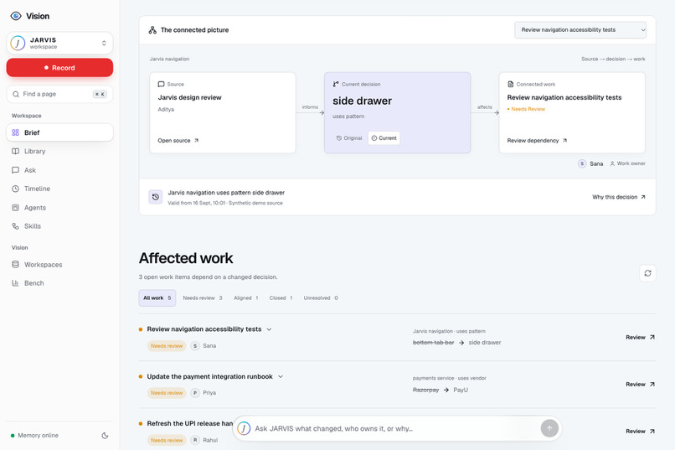This screenshot has width=675, height=450.
Task: Toggle dark mode moon icon
Action: pyautogui.click(x=105, y=436)
